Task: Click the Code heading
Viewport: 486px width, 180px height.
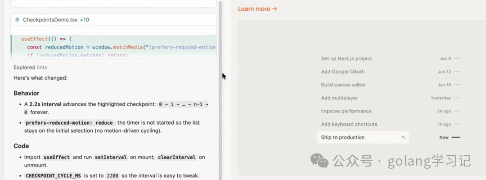Action: click(x=21, y=146)
